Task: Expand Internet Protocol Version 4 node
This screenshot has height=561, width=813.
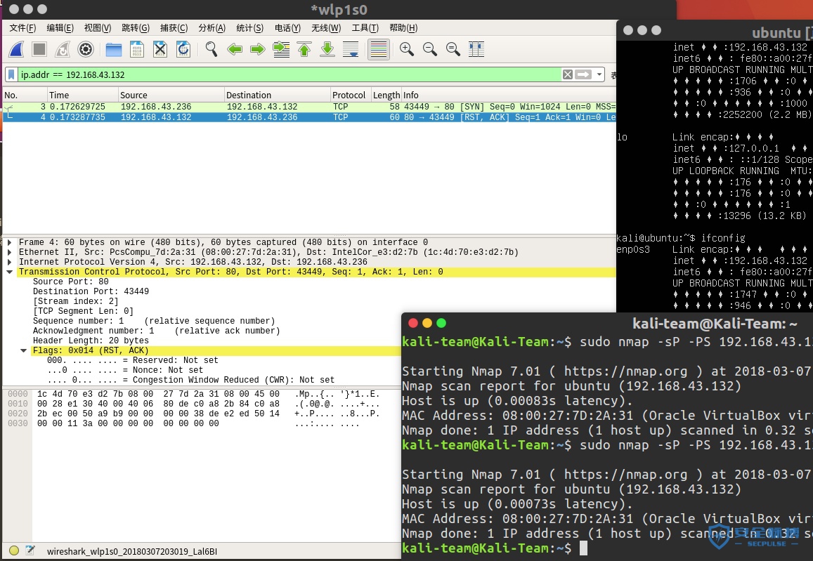Action: click(x=9, y=262)
